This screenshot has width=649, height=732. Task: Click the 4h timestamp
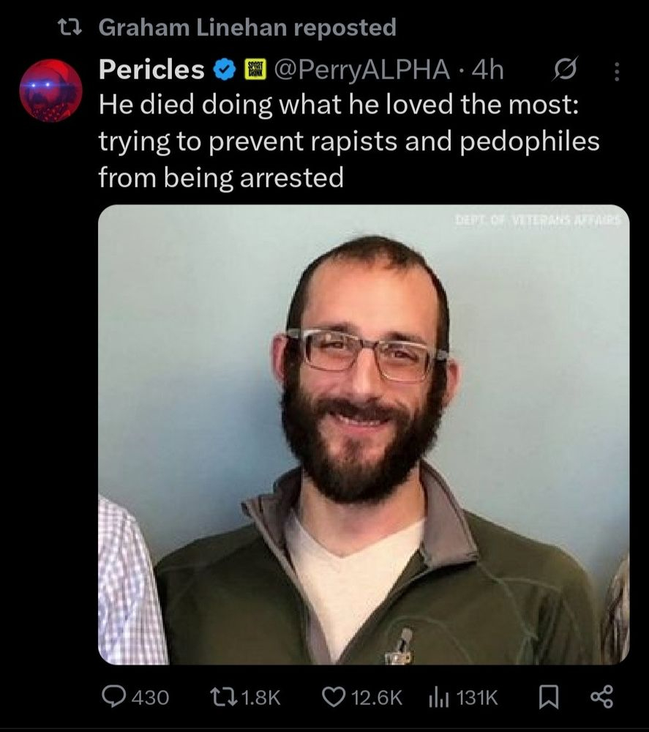click(487, 70)
